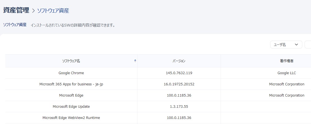The height and width of the screenshot is (124, 311).
Task: Select the Microsoft Edge Update name cell
Action: 71,107
